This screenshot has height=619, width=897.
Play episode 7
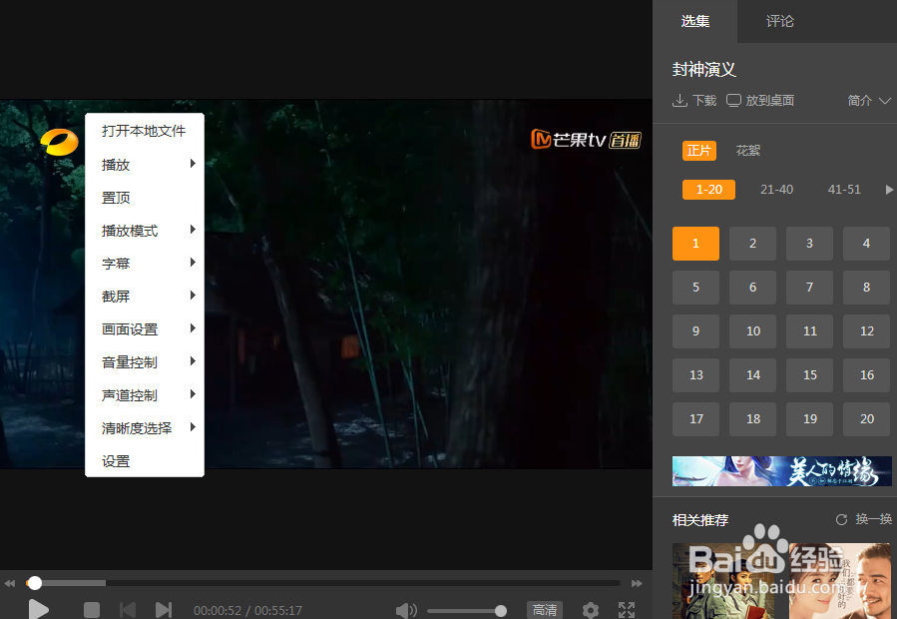[809, 288]
